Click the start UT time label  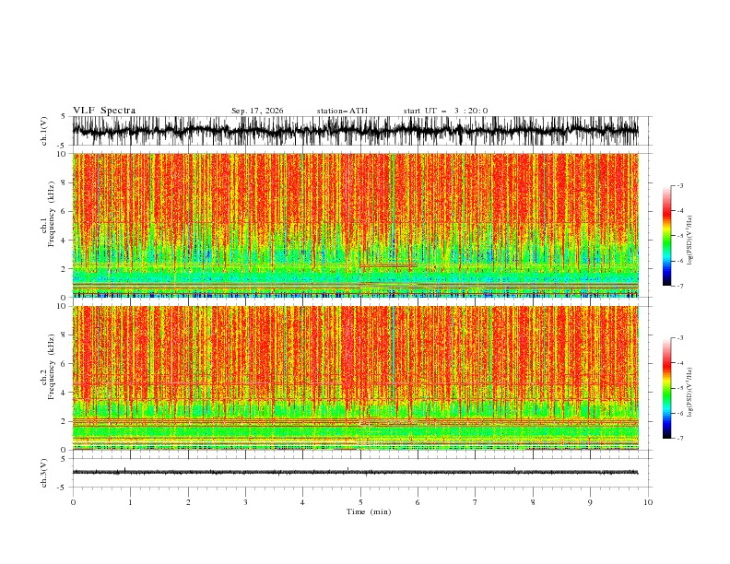pyautogui.click(x=445, y=111)
